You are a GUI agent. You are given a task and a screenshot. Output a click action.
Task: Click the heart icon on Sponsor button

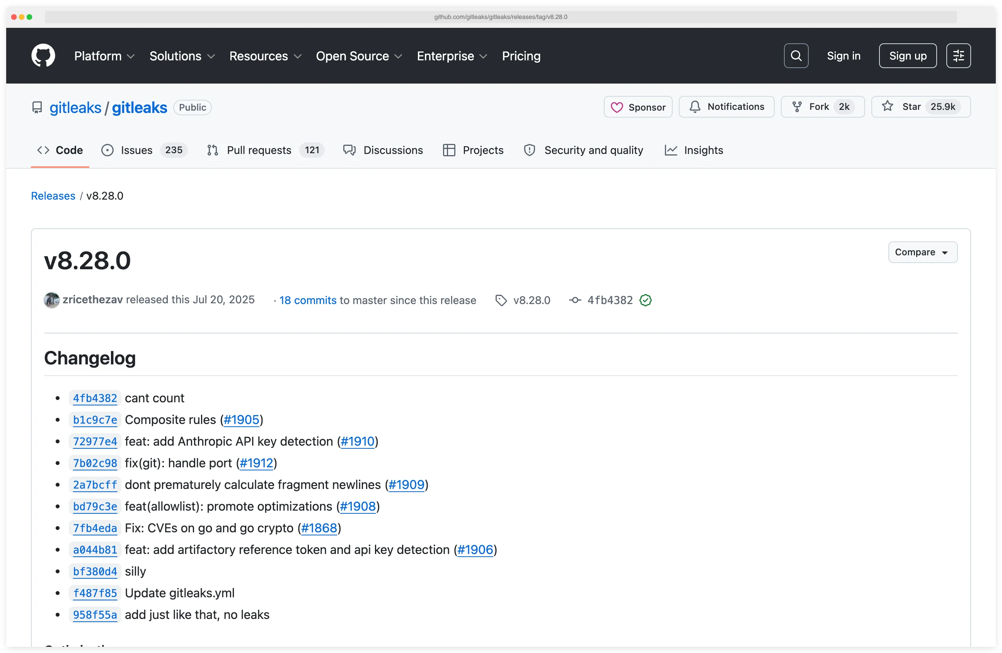pyautogui.click(x=617, y=107)
